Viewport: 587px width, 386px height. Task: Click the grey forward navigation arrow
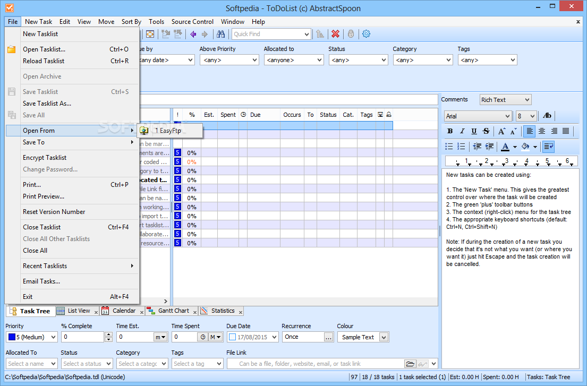[205, 34]
